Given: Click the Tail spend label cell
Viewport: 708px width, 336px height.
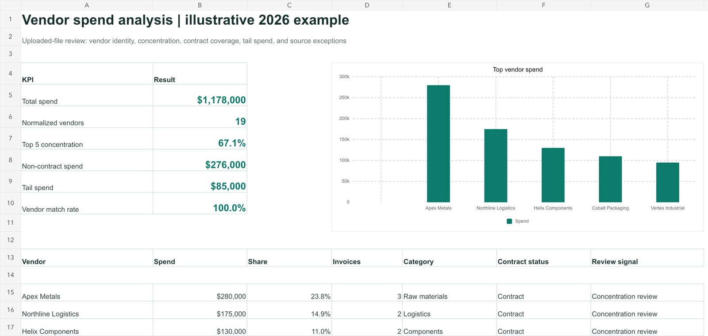Looking at the screenshot, I should pyautogui.click(x=87, y=182).
